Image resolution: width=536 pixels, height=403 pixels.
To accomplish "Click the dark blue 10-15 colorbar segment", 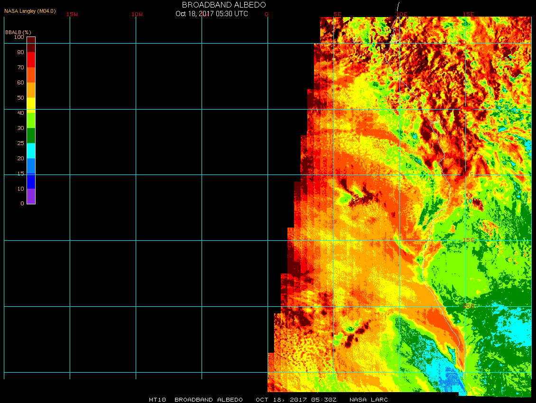I will pyautogui.click(x=31, y=181).
